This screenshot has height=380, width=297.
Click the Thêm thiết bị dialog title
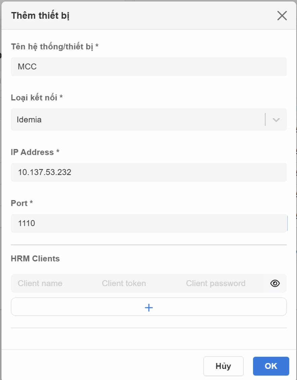(40, 16)
